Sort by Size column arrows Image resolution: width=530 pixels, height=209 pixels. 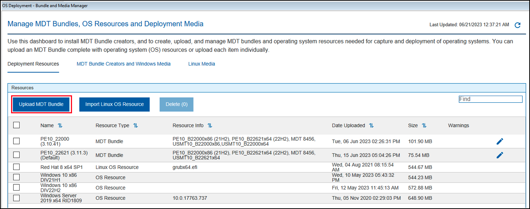[x=424, y=125]
